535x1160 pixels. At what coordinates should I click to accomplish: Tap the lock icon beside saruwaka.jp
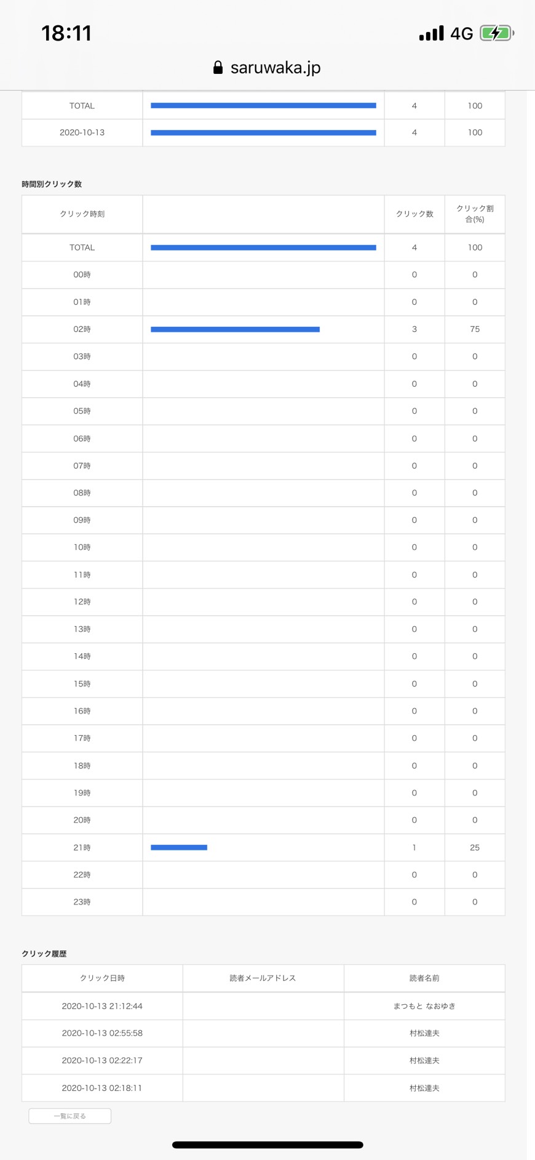point(218,68)
